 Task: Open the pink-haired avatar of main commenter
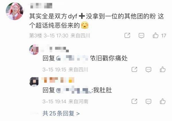(15, 11)
